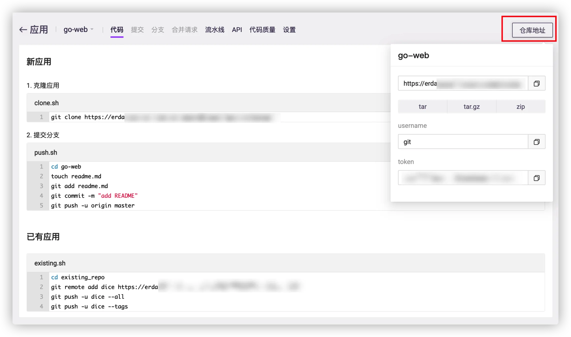Open the 合并请求 tab

point(184,30)
